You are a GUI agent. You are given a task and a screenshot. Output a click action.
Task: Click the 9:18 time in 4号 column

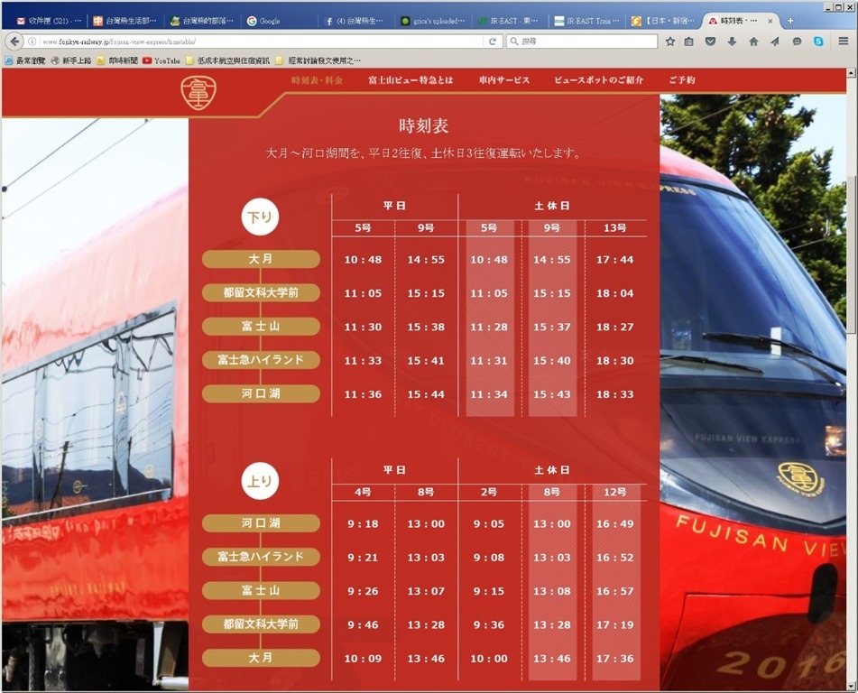[x=363, y=524]
